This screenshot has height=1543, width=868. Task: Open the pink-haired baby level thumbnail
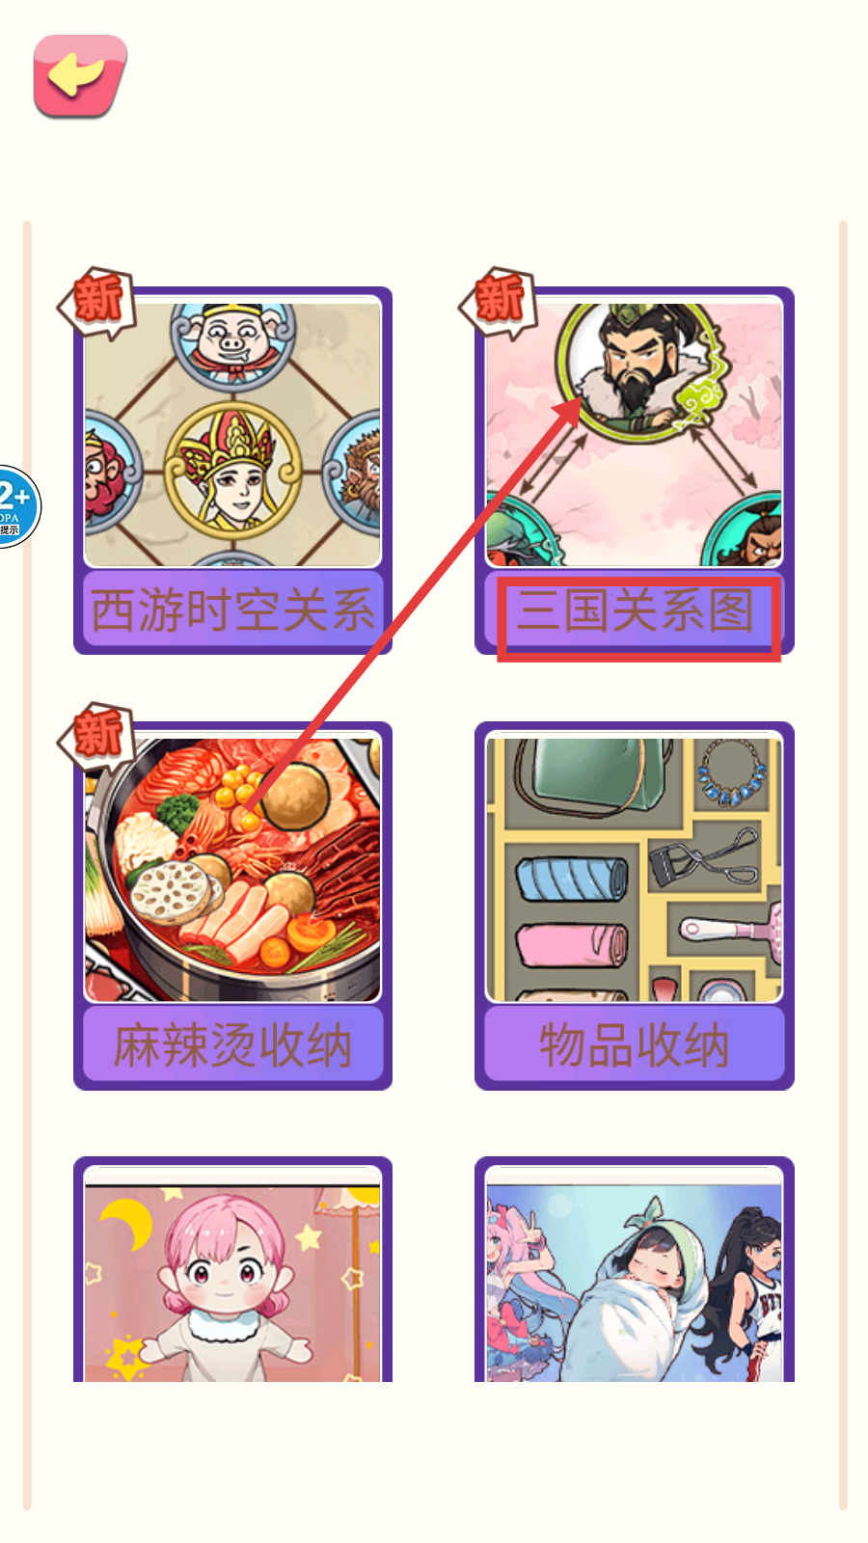tap(232, 1273)
